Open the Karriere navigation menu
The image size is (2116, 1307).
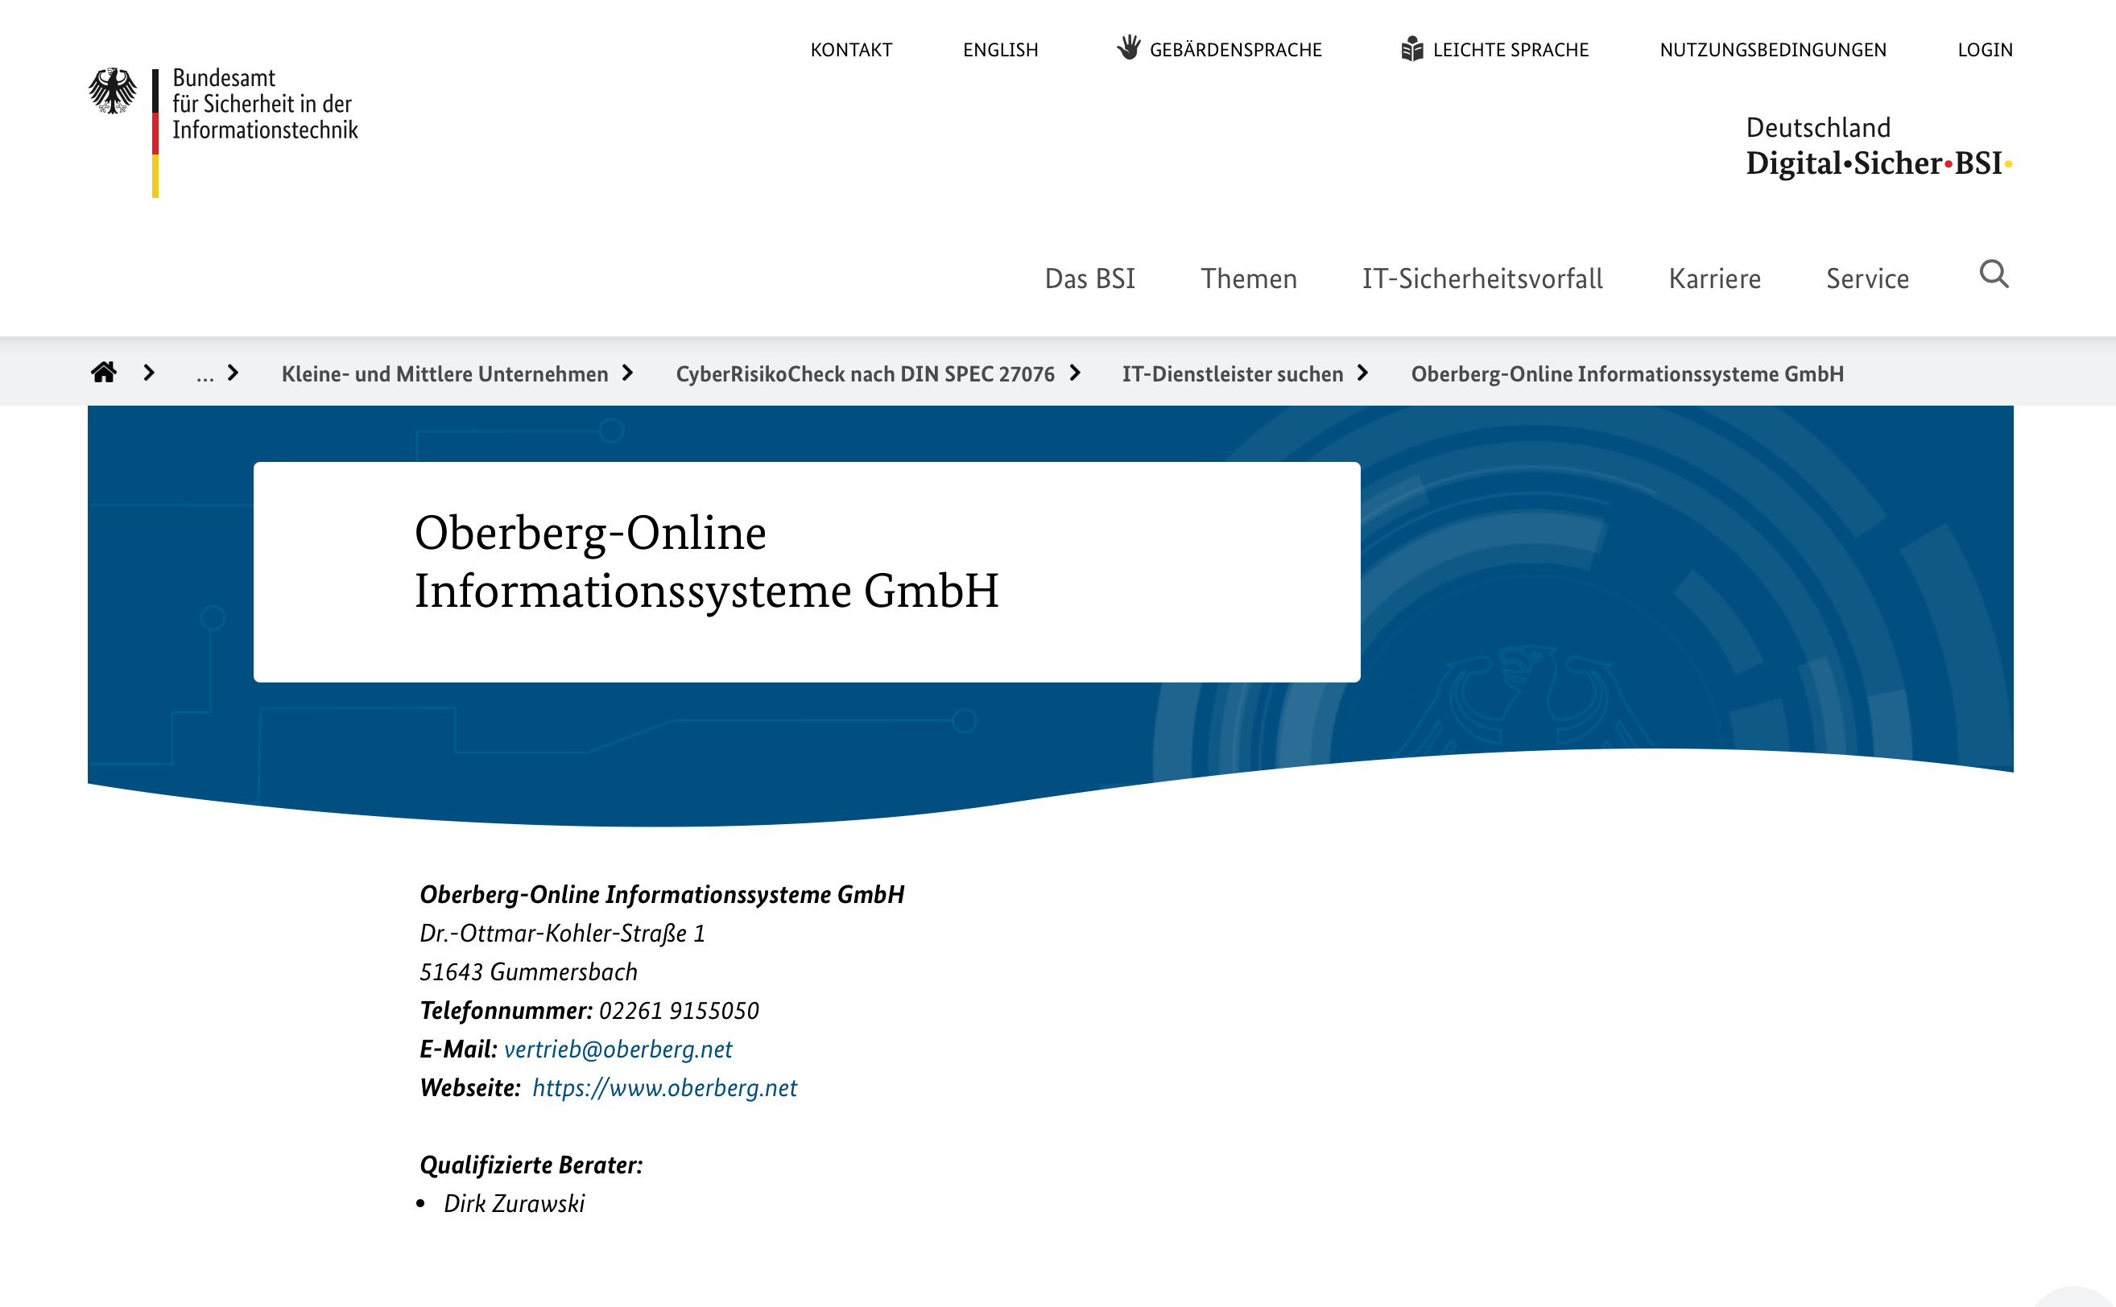(x=1714, y=278)
